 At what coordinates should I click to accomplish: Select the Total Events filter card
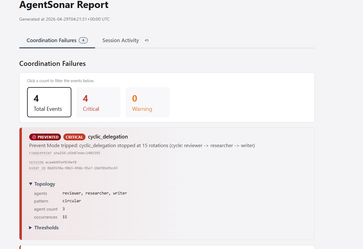pos(49,102)
